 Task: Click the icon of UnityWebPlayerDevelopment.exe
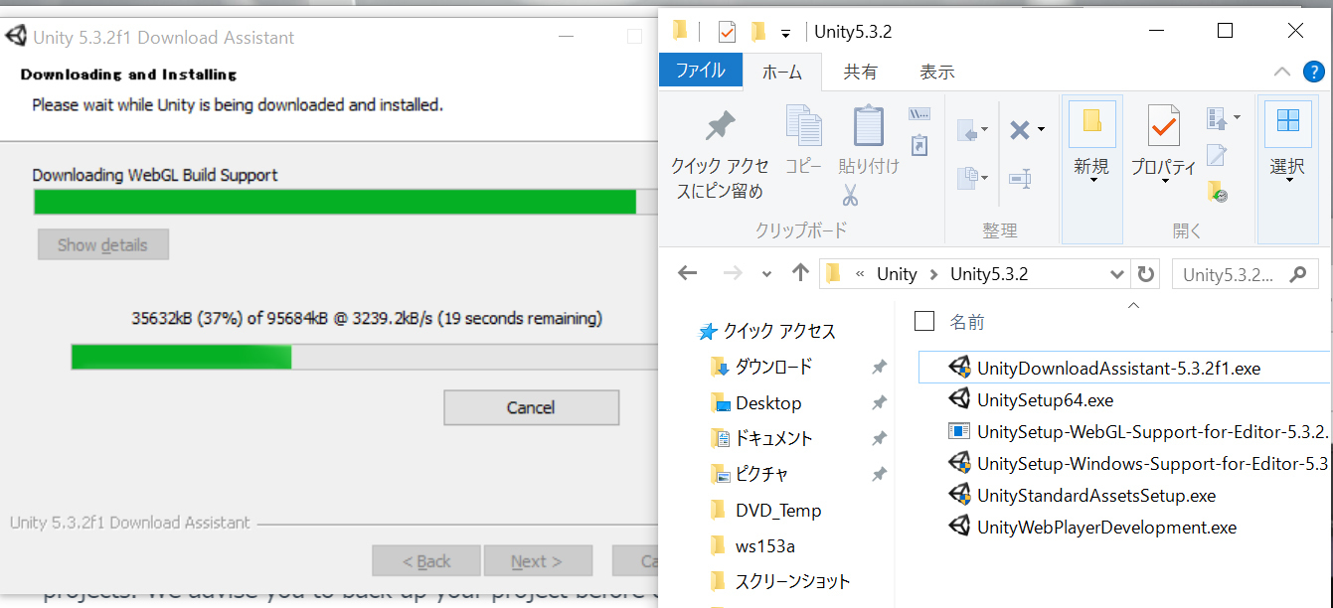pos(959,527)
